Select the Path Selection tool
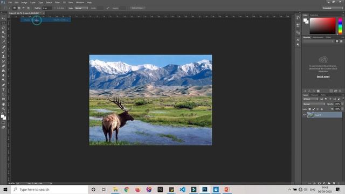This screenshot has height=194, width=345. pyautogui.click(x=3, y=94)
